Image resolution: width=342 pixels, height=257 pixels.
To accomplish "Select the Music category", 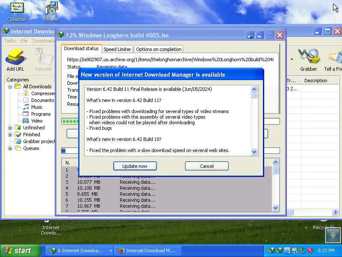I will pos(33,107).
